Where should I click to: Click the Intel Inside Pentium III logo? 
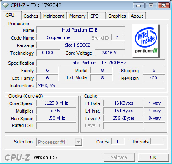146,41
